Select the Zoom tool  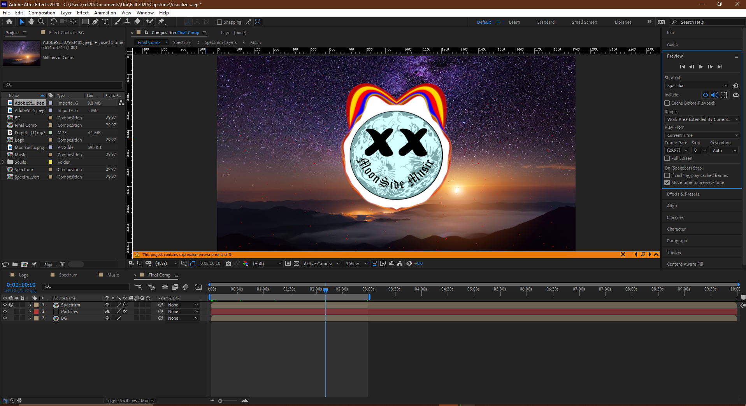click(41, 22)
